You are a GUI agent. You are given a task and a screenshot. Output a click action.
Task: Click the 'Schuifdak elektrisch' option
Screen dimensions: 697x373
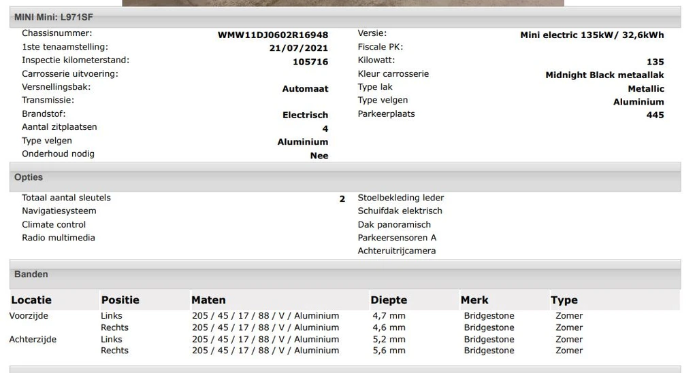click(x=400, y=211)
